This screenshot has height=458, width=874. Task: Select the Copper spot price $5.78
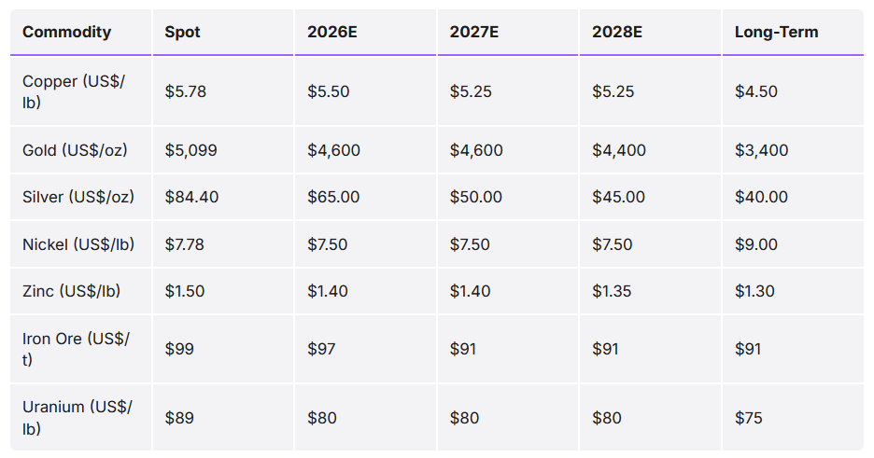tap(184, 91)
